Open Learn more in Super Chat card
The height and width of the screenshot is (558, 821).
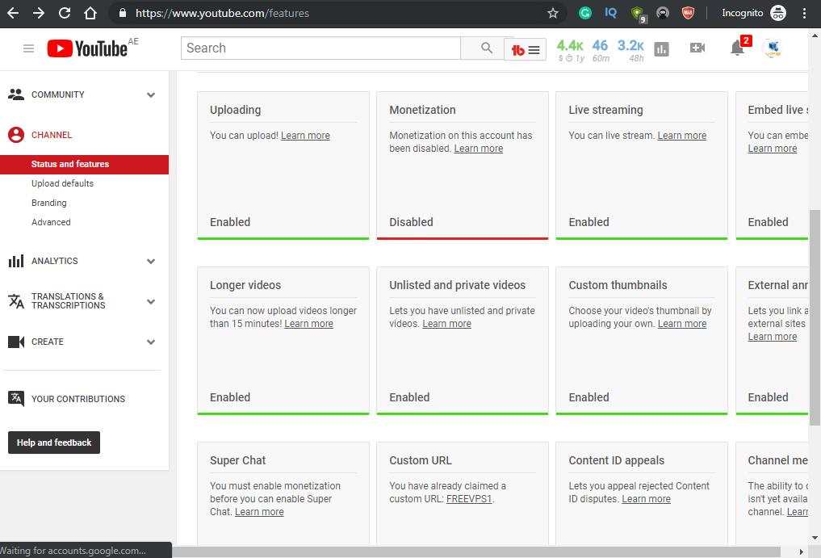tap(259, 512)
